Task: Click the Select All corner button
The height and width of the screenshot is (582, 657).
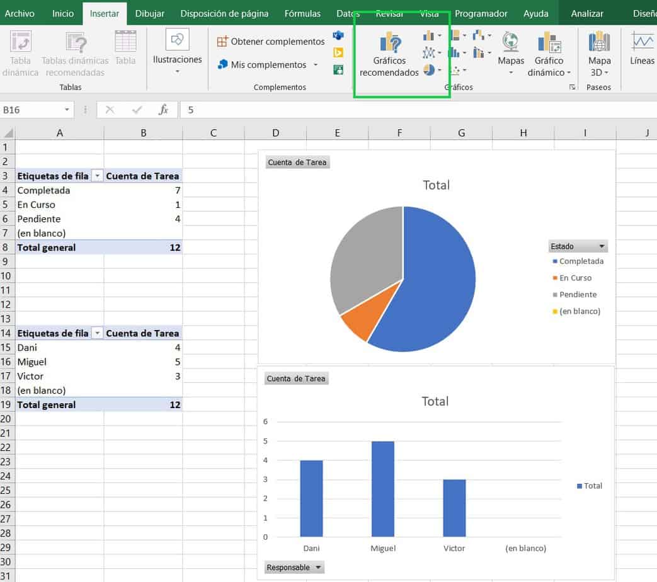Action: (8, 134)
